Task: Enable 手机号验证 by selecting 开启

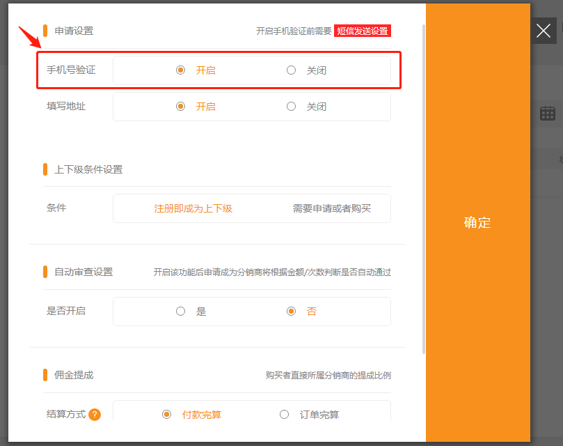Action: [181, 70]
